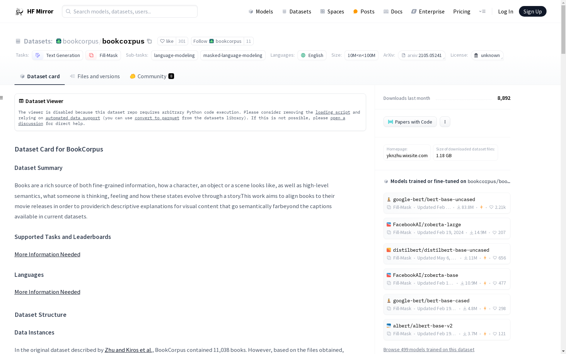Switch to Files and versions tab
The height and width of the screenshot is (354, 566).
click(x=95, y=76)
